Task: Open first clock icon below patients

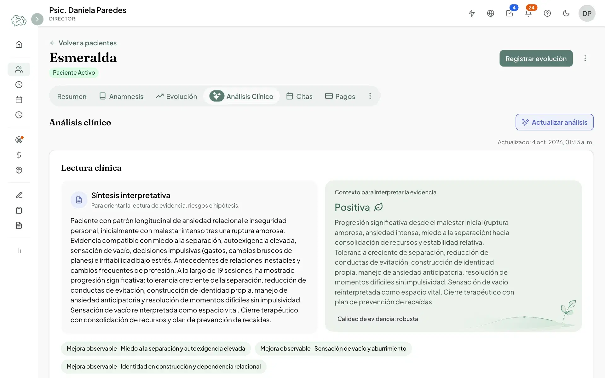Action: (x=19, y=84)
